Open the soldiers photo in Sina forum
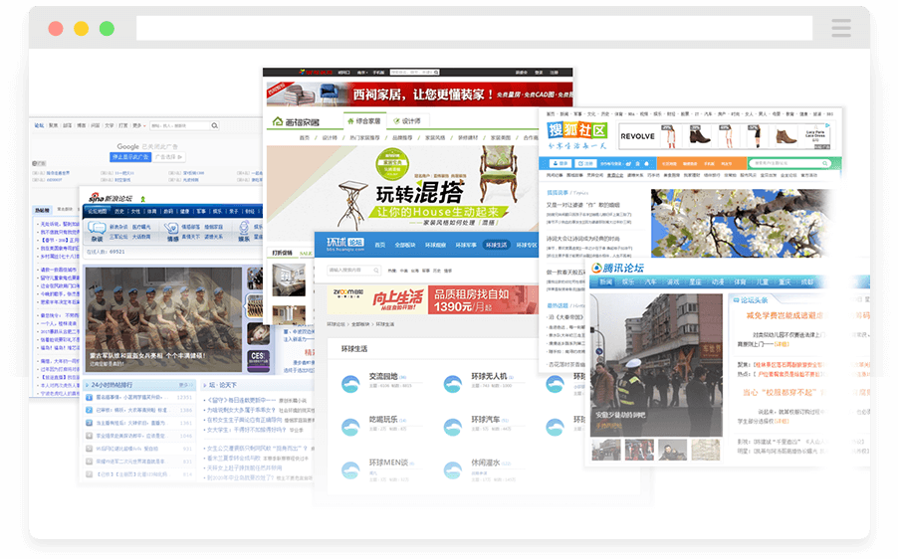 click(163, 316)
